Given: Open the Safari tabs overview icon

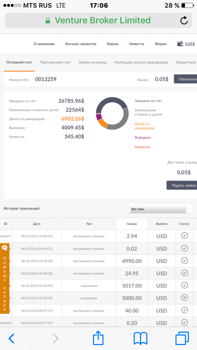Looking at the screenshot, I should 182,338.
